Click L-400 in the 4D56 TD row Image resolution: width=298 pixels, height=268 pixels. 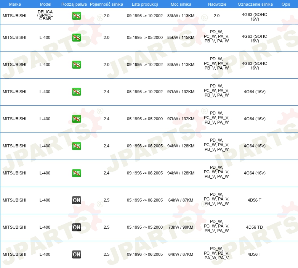tap(45, 227)
